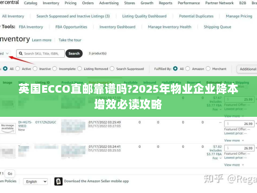Viewport: 257px width, 193px height.
Task: Select the Active status radio button
Action: [x=18, y=69]
